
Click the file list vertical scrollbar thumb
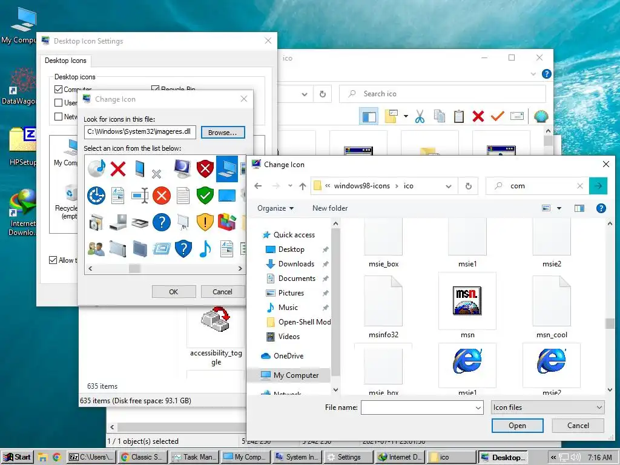[610, 323]
